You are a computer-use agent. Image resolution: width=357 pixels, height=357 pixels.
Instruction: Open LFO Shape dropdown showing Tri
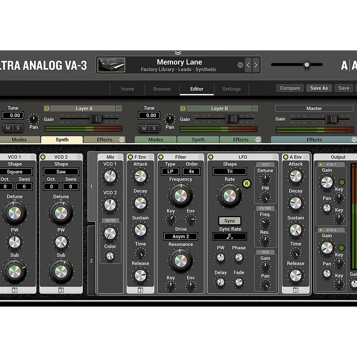pyautogui.click(x=230, y=171)
